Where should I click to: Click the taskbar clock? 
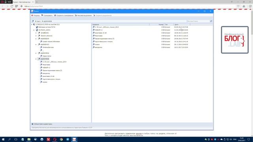(242, 139)
